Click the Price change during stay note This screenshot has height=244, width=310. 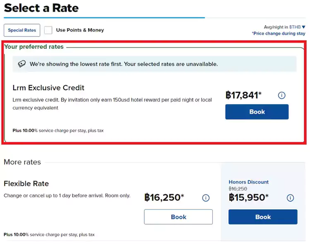[278, 33]
